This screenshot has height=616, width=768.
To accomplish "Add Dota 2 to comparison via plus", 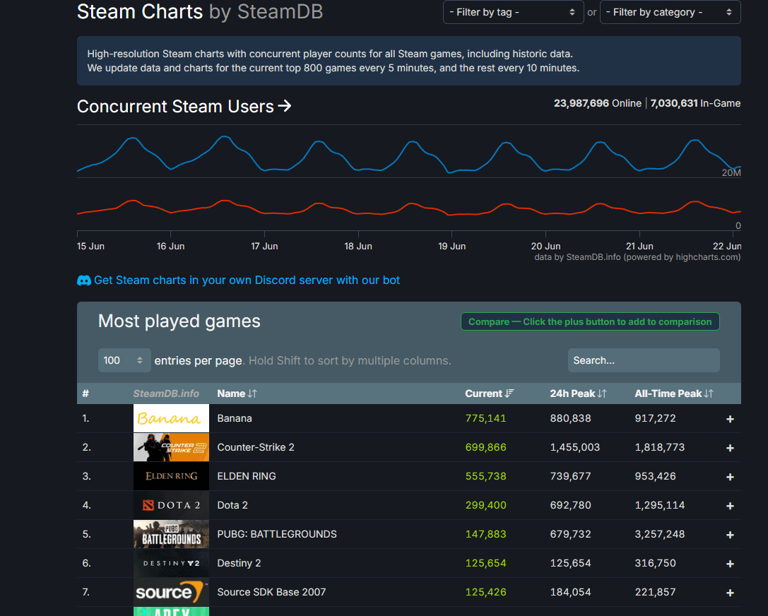I will (730, 506).
